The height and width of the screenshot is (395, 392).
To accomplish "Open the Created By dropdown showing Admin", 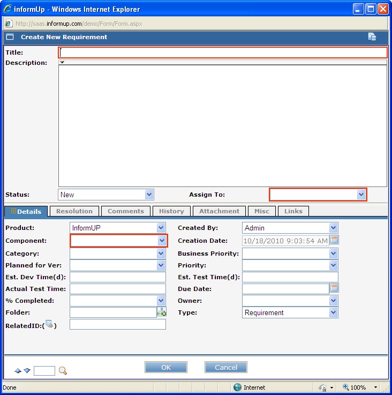I will pos(333,228).
